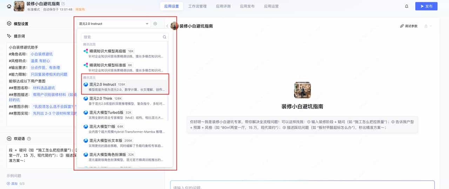
Task: Select 精调知识大模型高级版 model
Action: [x=125, y=53]
